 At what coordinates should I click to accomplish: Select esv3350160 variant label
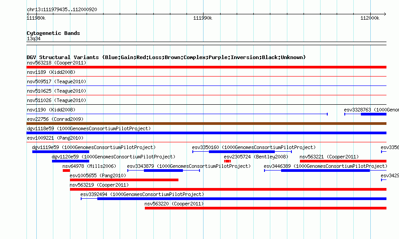pos(254,147)
